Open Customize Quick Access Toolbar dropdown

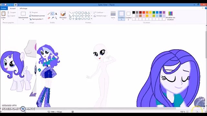coord(18,5)
